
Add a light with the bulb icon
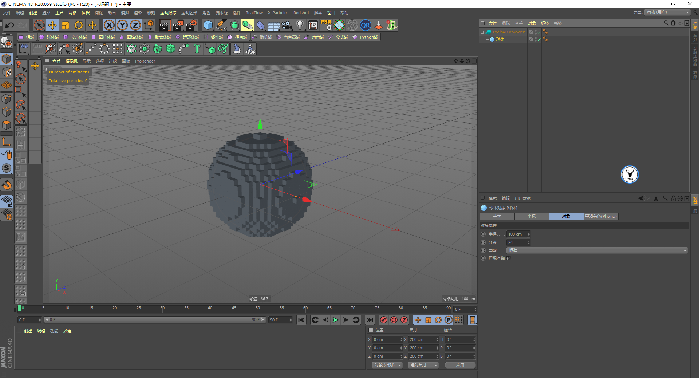pyautogui.click(x=300, y=25)
